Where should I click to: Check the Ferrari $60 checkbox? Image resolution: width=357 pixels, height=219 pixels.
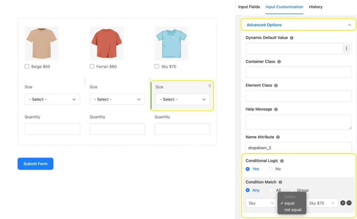point(92,66)
